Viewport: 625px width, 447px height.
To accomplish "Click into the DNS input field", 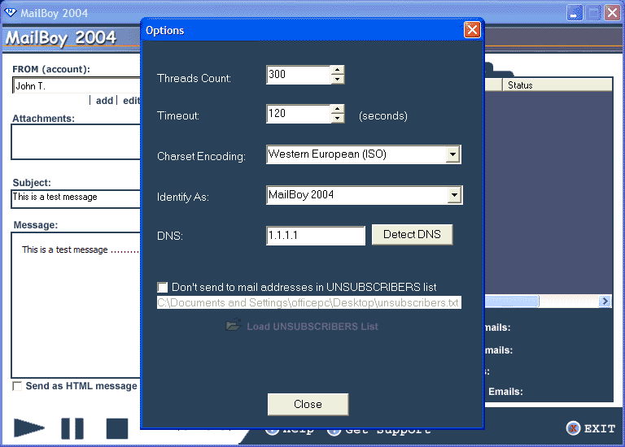I will 316,236.
